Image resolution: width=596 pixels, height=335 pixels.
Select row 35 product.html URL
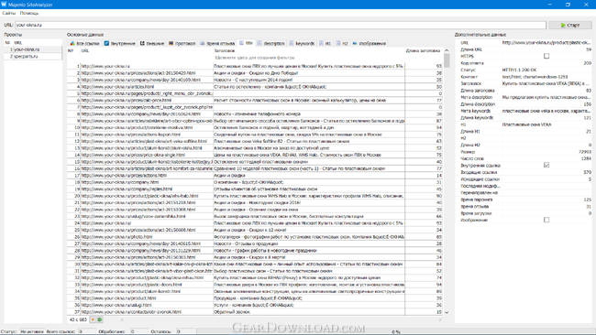pyautogui.click(x=118, y=298)
